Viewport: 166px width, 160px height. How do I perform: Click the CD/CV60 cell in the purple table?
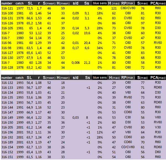[128, 147]
